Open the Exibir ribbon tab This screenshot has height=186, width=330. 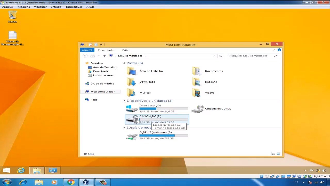(x=126, y=50)
